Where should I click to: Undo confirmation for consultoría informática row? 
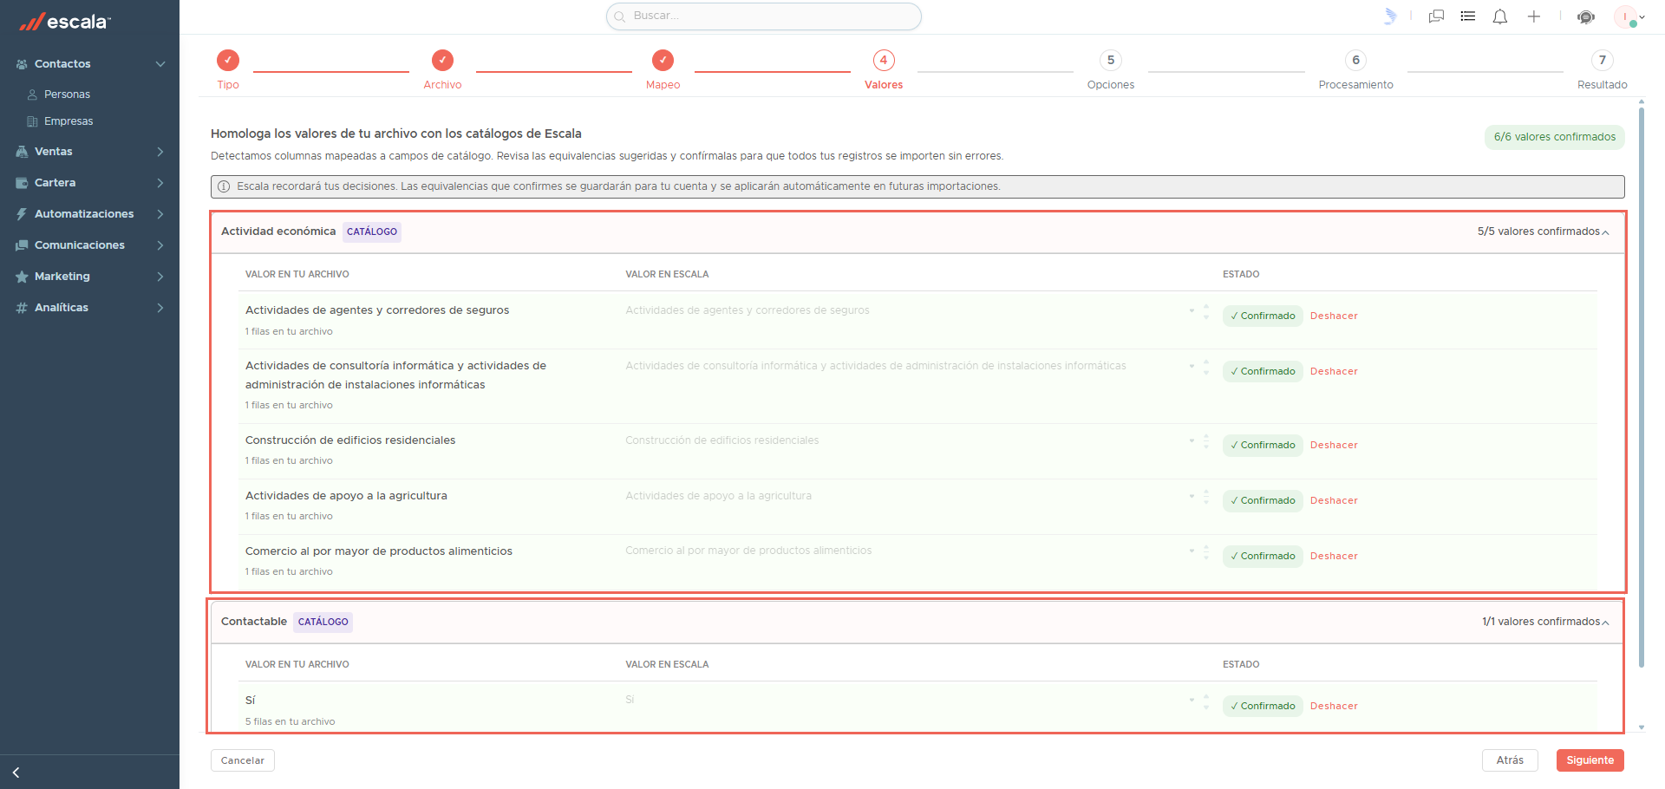[1334, 372]
